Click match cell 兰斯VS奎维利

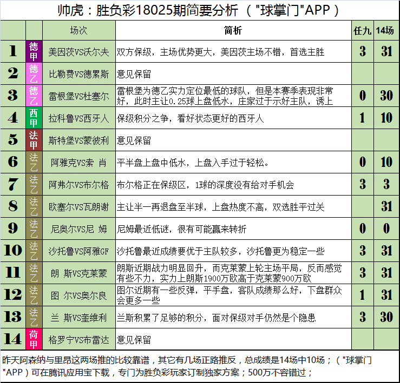[79, 318]
